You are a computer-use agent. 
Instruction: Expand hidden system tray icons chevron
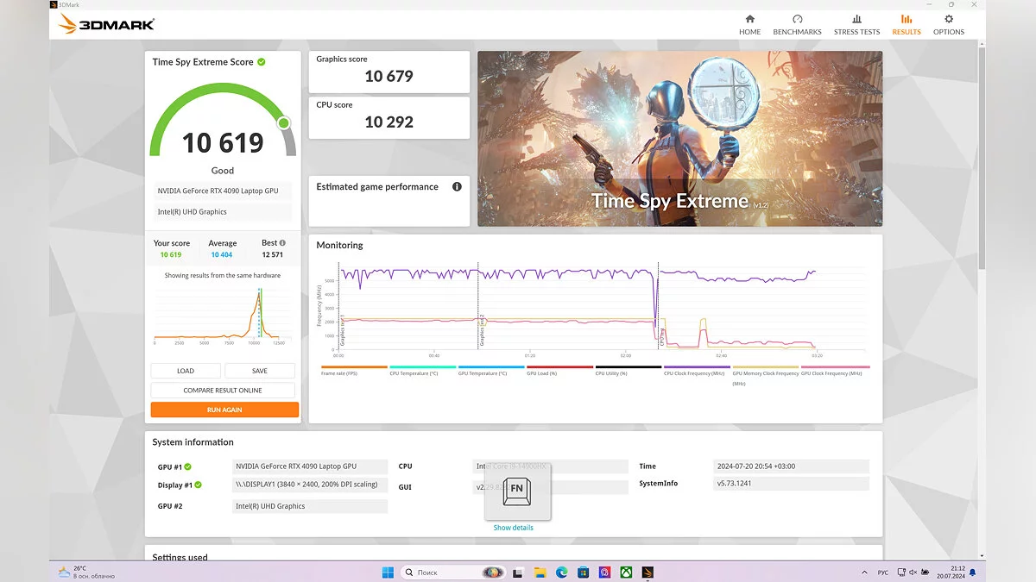[866, 573]
